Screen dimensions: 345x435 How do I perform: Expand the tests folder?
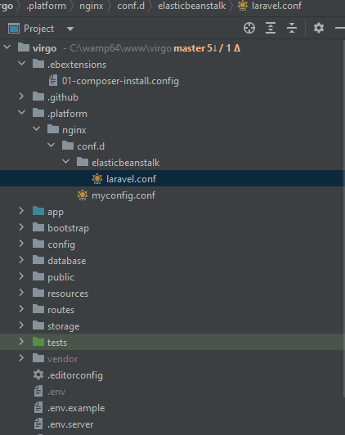[21, 342]
